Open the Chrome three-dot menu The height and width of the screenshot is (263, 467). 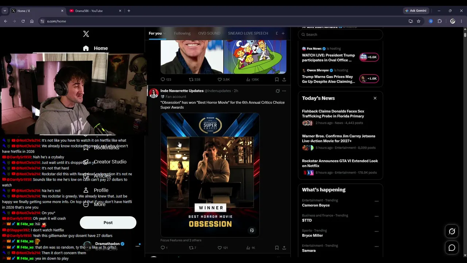[462, 21]
